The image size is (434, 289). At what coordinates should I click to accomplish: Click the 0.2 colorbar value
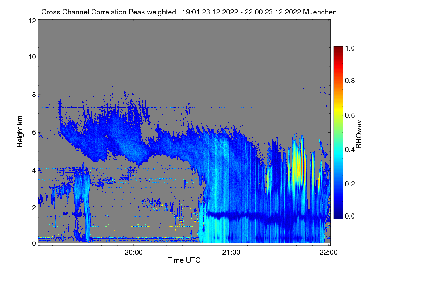[350, 184]
